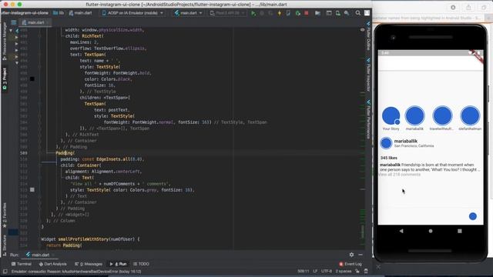Click the 'child: RichText(' code line

(85, 36)
